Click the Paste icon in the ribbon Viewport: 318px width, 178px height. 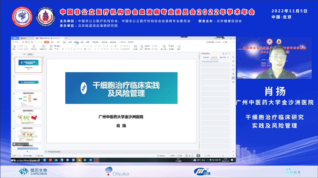point(15,45)
